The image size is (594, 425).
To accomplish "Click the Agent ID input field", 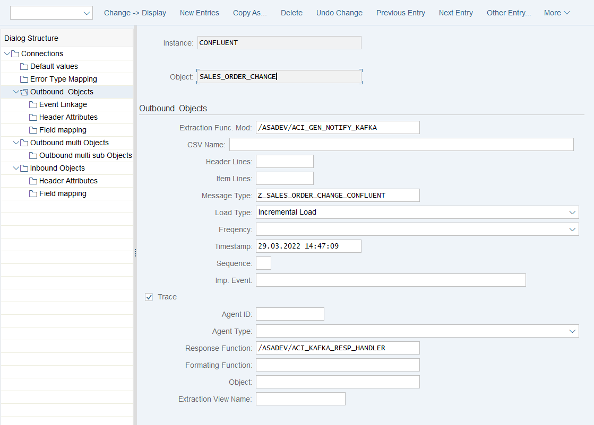I will pyautogui.click(x=290, y=314).
